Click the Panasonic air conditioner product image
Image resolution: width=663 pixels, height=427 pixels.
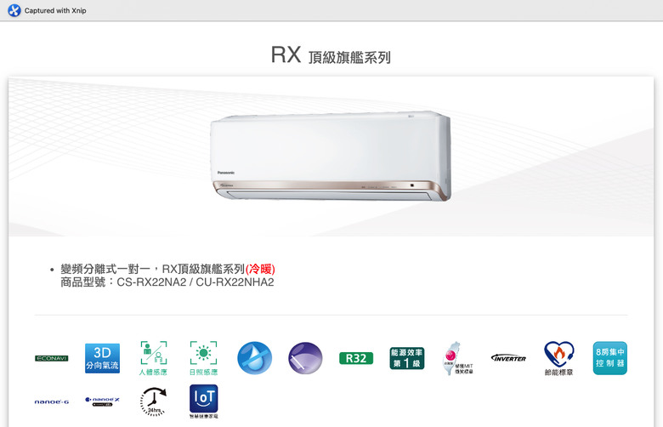[x=331, y=157]
